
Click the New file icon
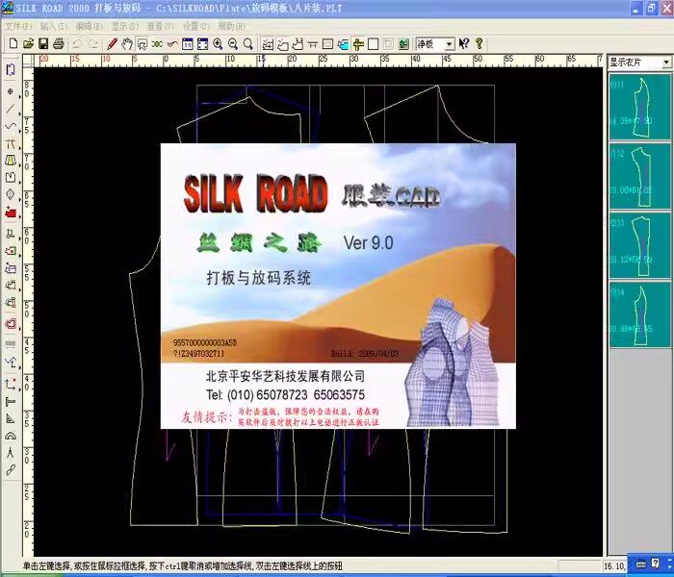[x=13, y=44]
